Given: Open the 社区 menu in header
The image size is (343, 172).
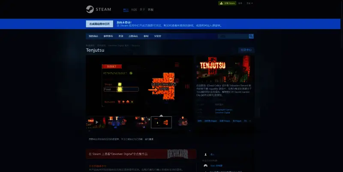Looking at the screenshot, I should tap(134, 9).
